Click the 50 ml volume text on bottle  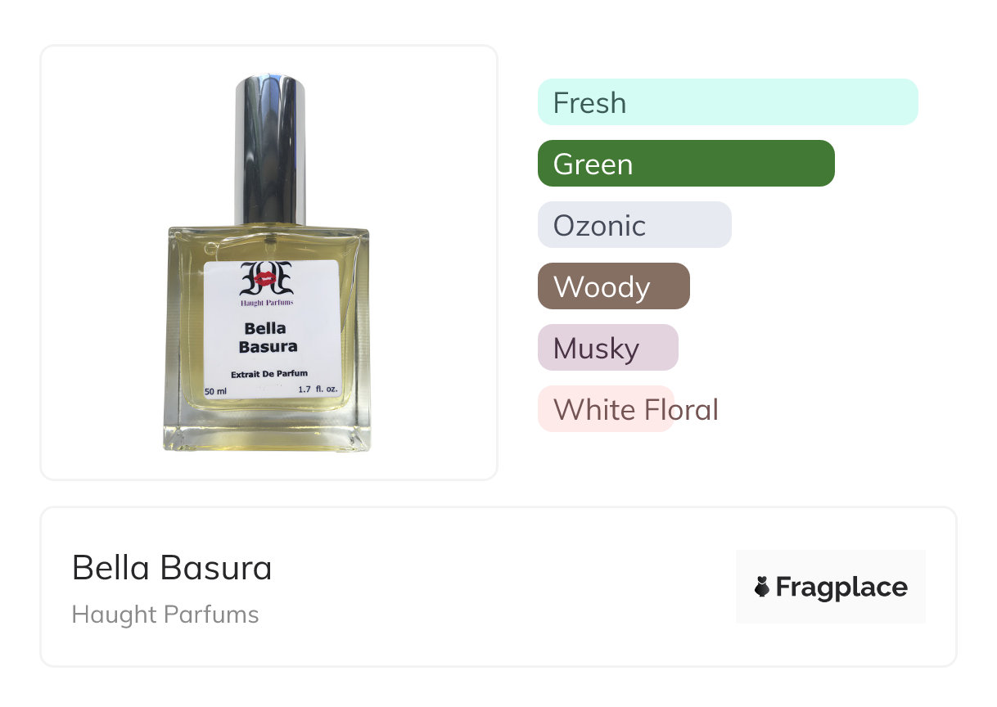pos(215,391)
